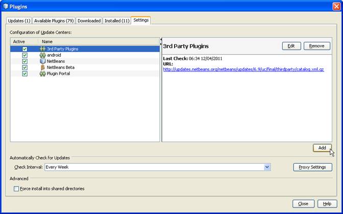Select the android row name

54,55
